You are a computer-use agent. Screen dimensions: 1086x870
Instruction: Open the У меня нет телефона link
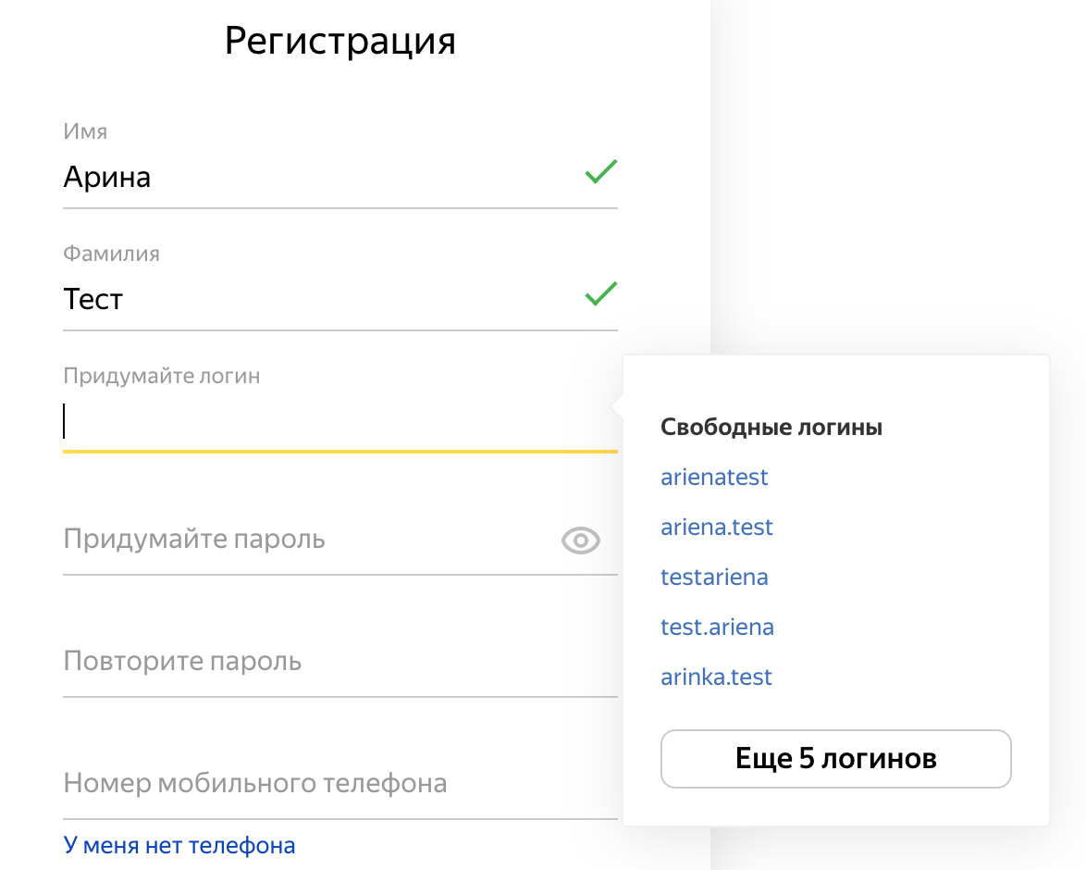[x=179, y=845]
